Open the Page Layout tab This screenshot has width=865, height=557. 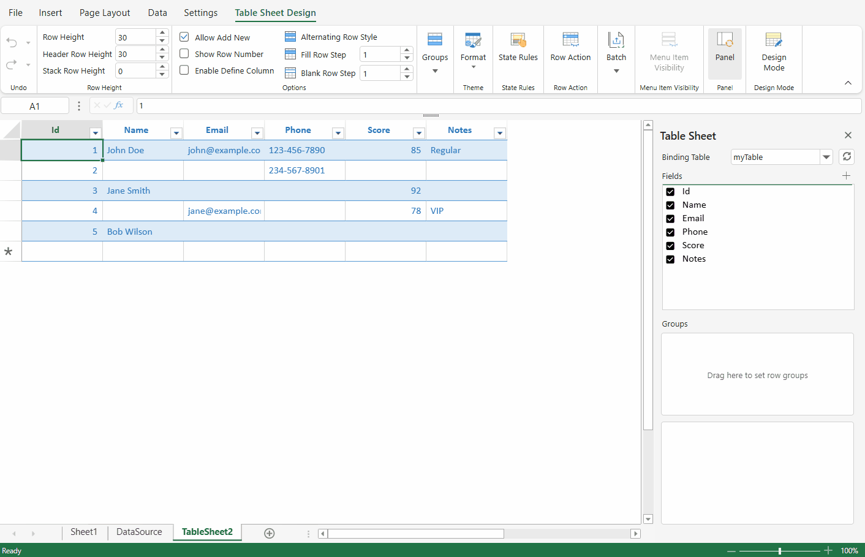(x=105, y=13)
